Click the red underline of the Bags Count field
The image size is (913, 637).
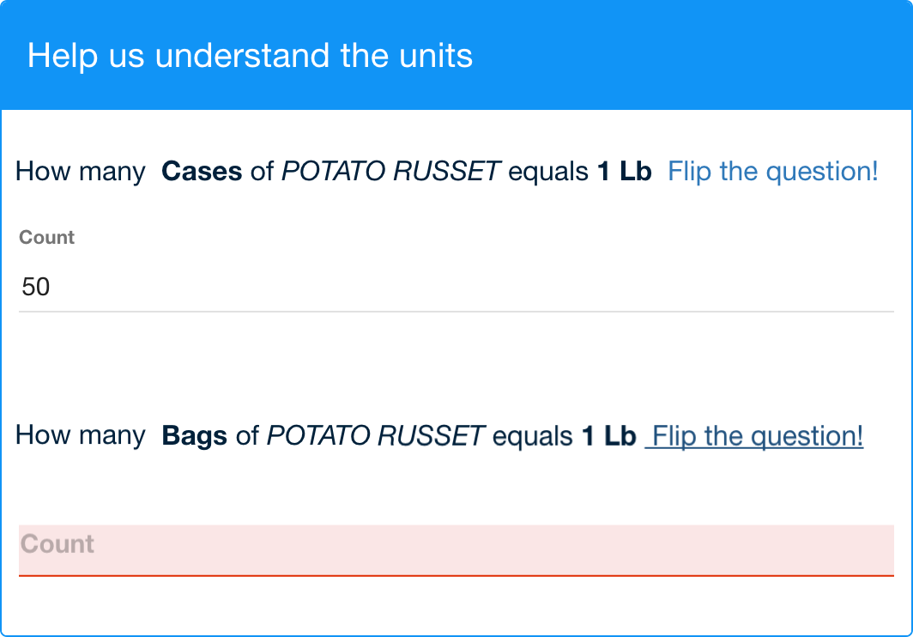click(456, 575)
